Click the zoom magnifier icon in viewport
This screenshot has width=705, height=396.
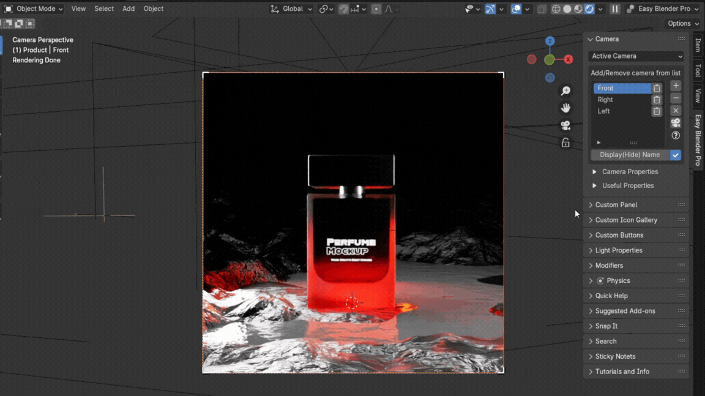[x=565, y=91]
